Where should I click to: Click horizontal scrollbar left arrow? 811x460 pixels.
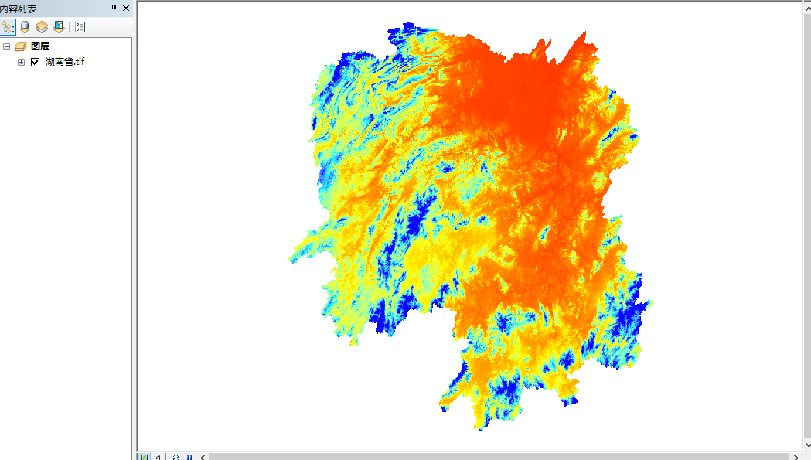[x=203, y=457]
